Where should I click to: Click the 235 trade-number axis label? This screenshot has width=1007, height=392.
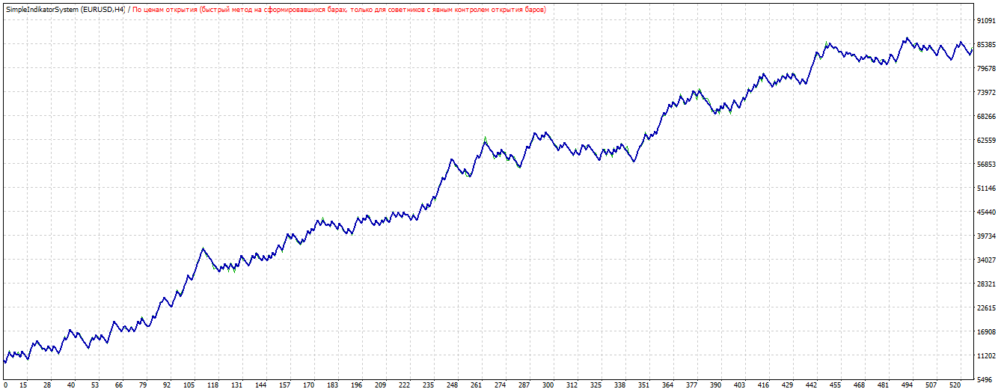[429, 385]
